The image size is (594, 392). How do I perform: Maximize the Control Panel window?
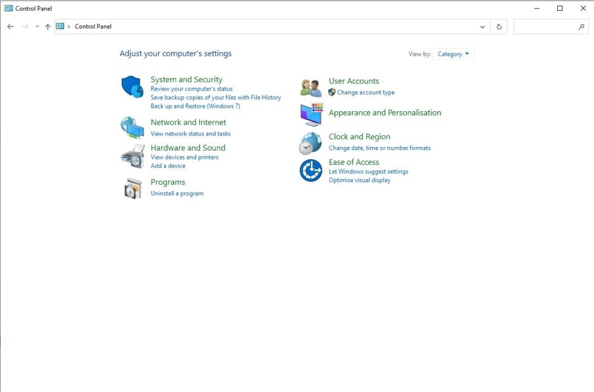(x=560, y=8)
